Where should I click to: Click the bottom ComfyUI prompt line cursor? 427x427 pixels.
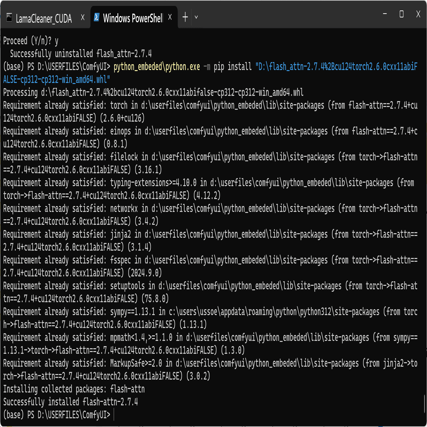click(x=114, y=415)
